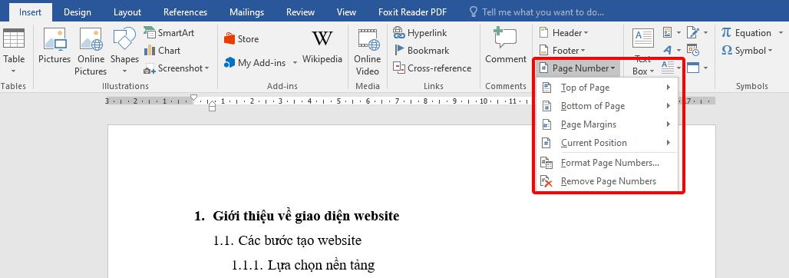The height and width of the screenshot is (278, 789).
Task: Open the My Add-ins dropdown
Action: (x=295, y=63)
